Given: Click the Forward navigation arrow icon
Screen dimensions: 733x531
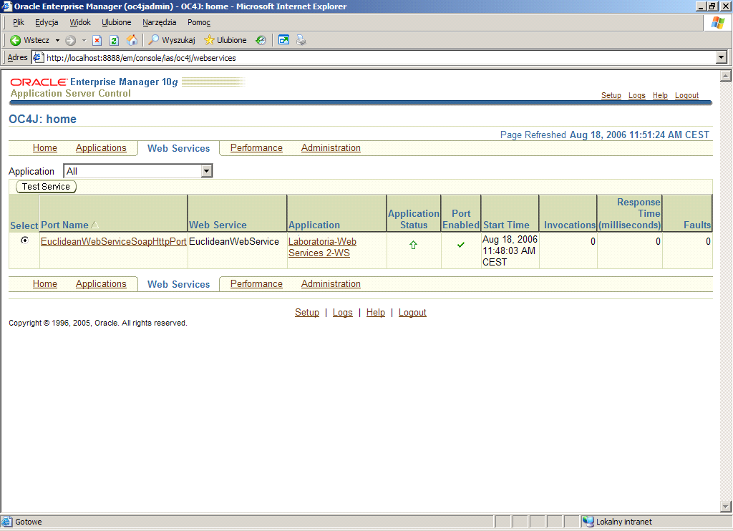Looking at the screenshot, I should point(70,41).
